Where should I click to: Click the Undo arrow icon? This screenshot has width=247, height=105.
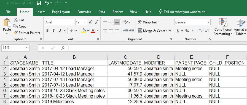point(47,3)
